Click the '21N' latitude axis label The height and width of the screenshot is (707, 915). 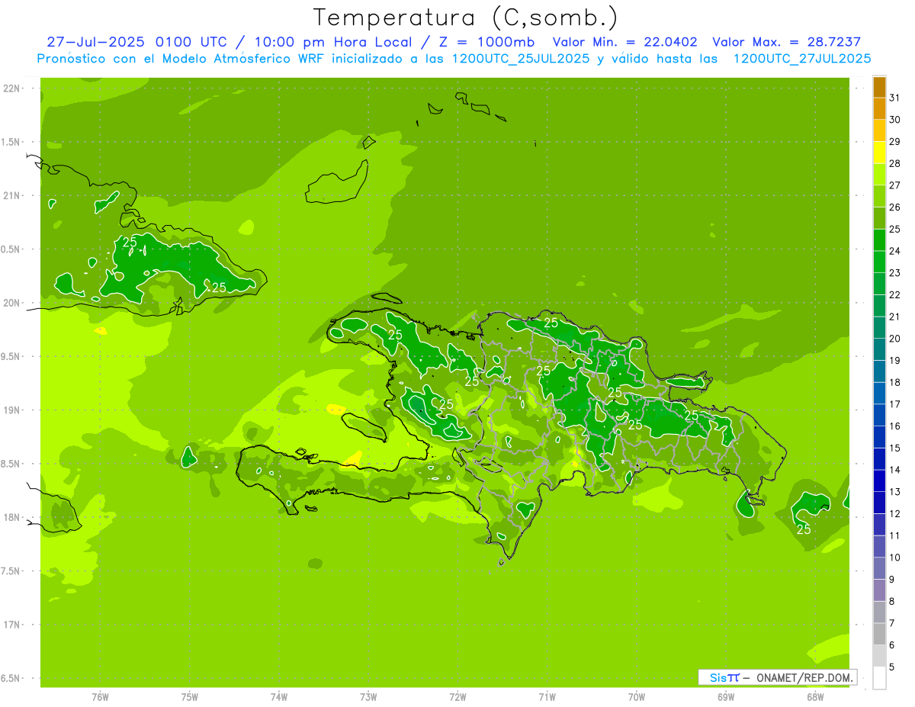(x=11, y=195)
